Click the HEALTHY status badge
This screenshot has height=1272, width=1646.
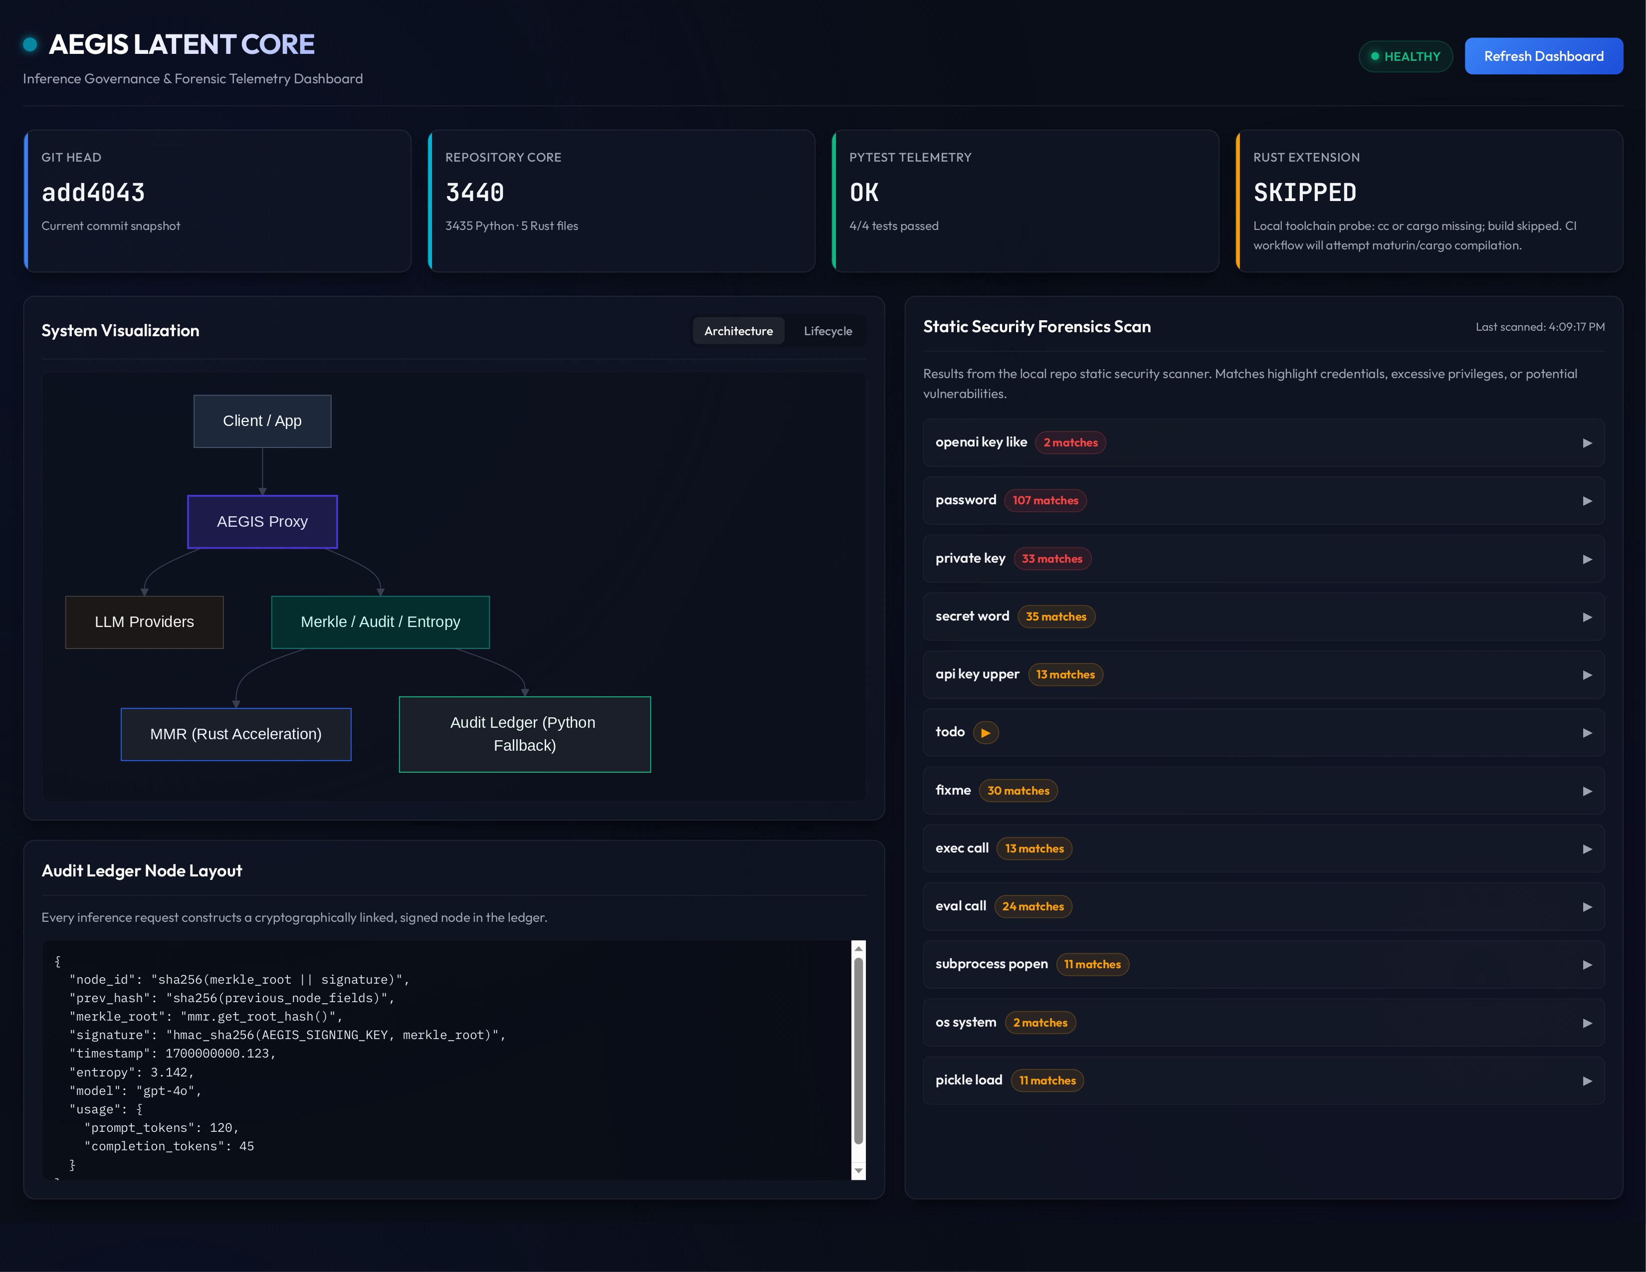[x=1406, y=56]
